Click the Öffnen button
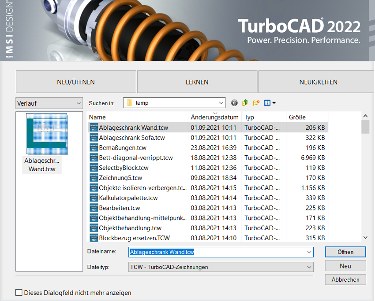Image resolution: width=375 pixels, height=301 pixels. 345,252
